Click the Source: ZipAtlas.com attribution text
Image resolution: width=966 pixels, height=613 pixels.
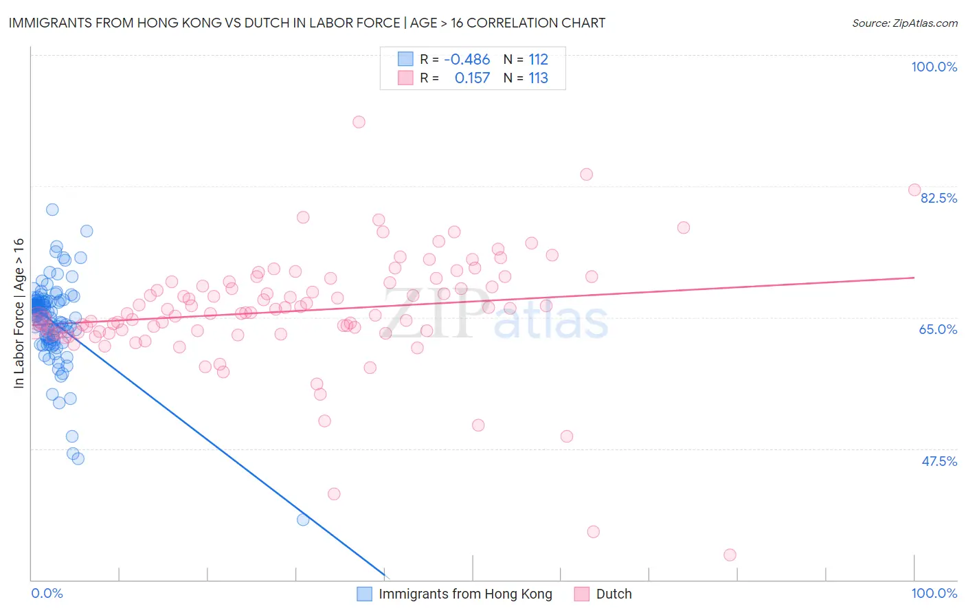[x=905, y=23]
